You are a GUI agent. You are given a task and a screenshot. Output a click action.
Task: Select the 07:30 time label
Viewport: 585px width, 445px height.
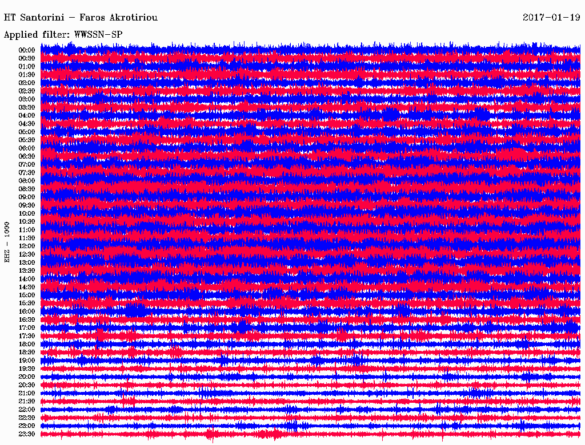click(x=27, y=173)
